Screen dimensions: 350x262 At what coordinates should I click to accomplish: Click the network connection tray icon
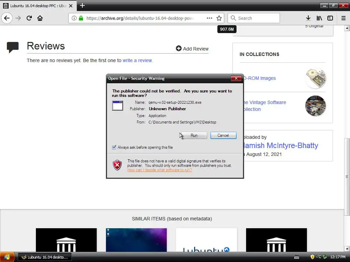point(319,257)
